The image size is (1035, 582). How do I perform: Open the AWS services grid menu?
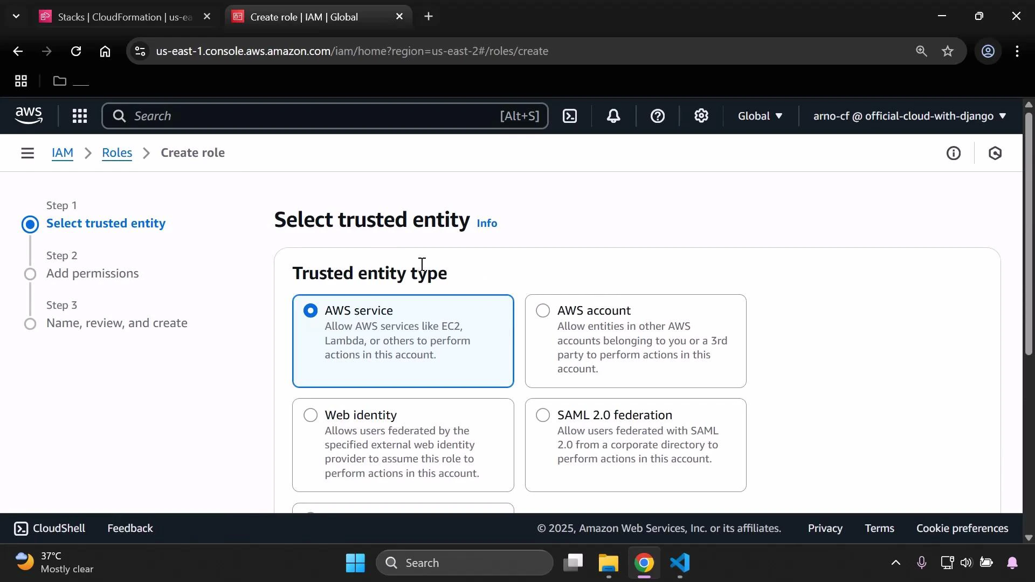coord(80,116)
